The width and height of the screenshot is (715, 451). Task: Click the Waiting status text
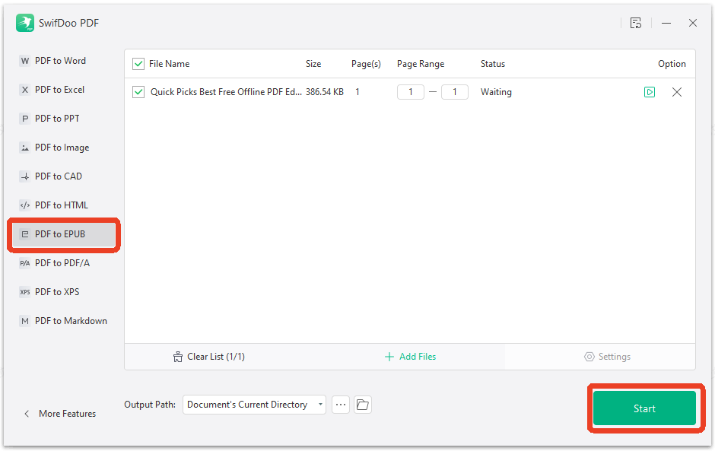coord(496,92)
